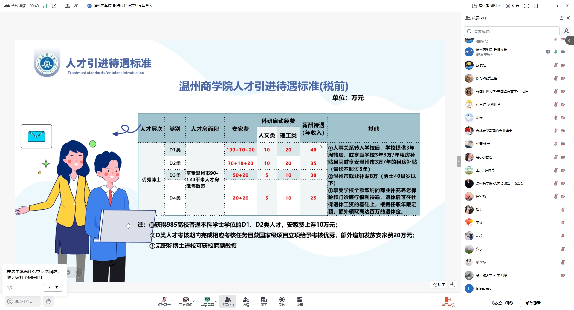
Task: Check the network signal strength icon
Action: coord(45,6)
